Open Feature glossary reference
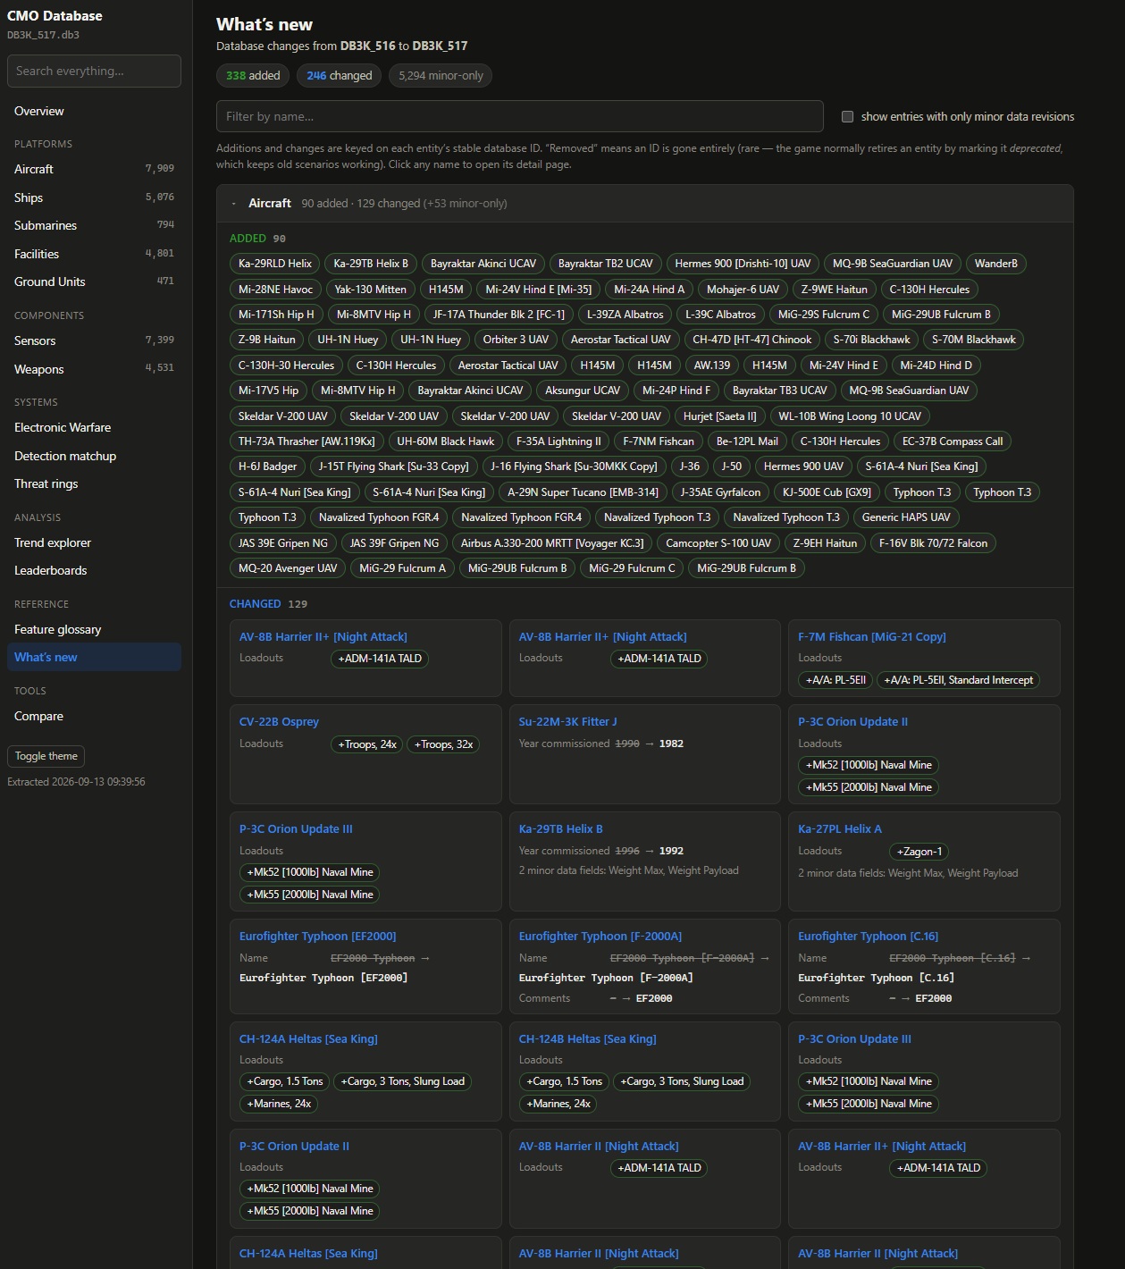The height and width of the screenshot is (1269, 1125). pos(94,629)
